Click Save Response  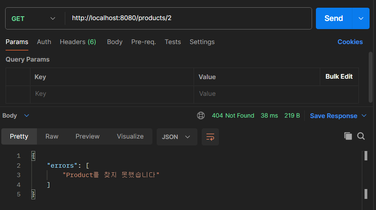[x=334, y=115]
